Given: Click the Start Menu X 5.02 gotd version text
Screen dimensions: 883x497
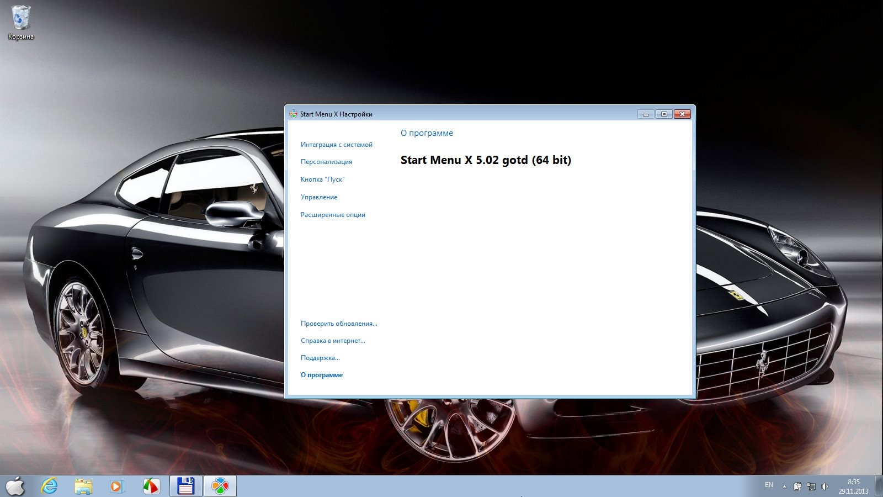Looking at the screenshot, I should tap(486, 160).
